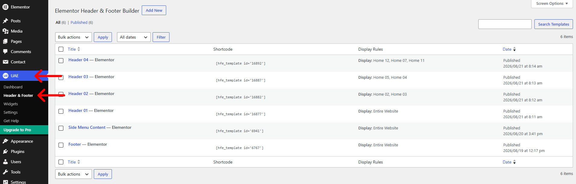Check the Header 01 row checkbox
Screen dimensions: 576x184
pos(61,111)
